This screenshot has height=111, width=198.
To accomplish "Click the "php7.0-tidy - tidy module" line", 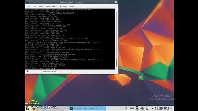I will (x=42, y=37).
